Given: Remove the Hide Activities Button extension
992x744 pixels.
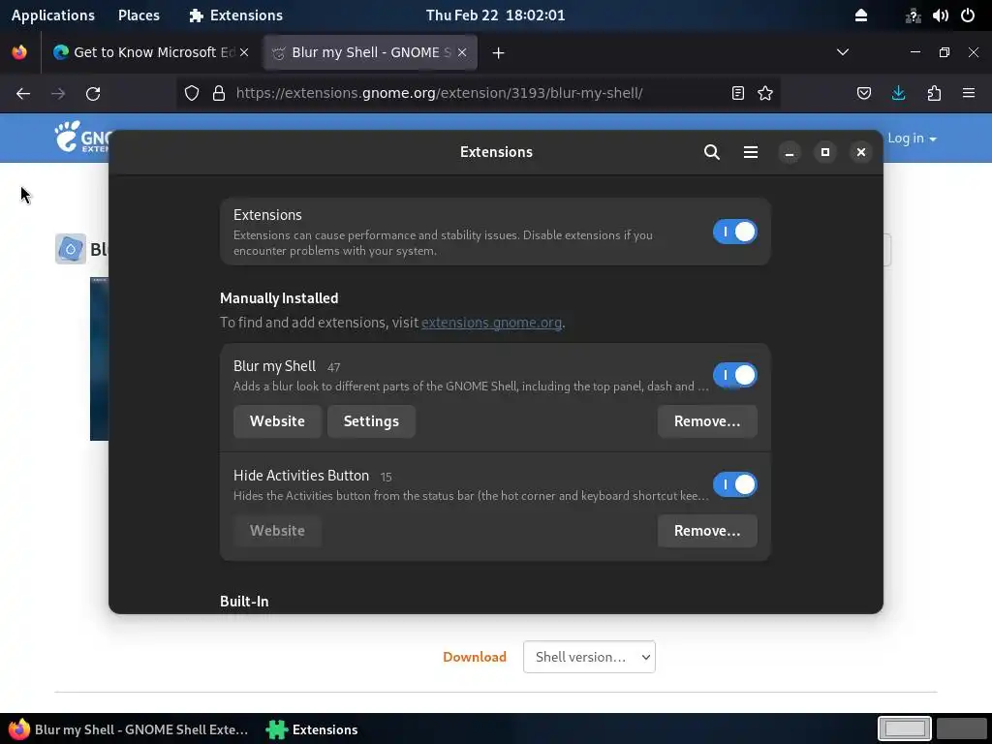Looking at the screenshot, I should tap(707, 531).
